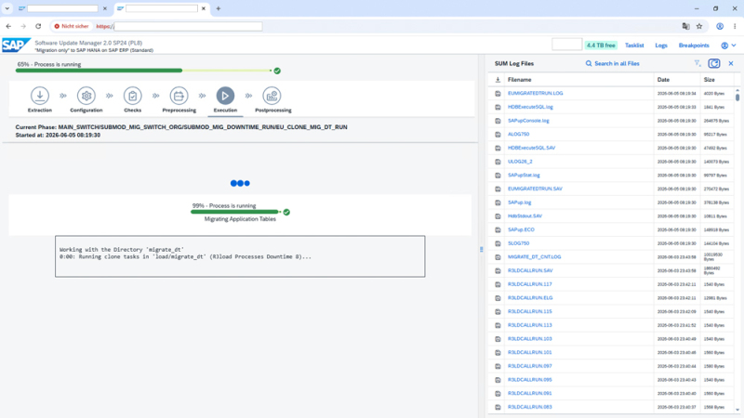This screenshot has height=418, width=744.
Task: Download the ULOG26_2 file icon
Action: (x=498, y=162)
